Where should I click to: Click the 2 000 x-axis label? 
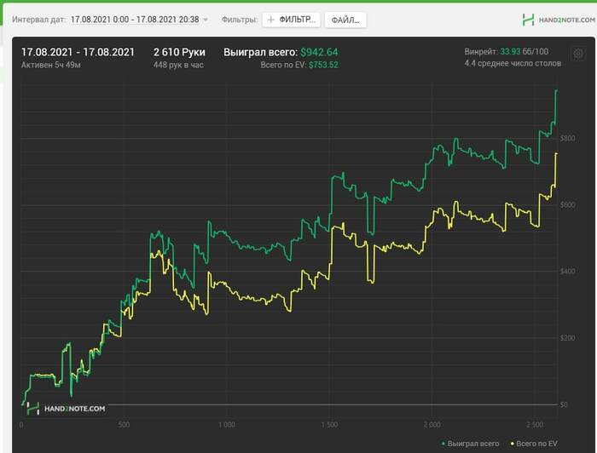point(432,425)
